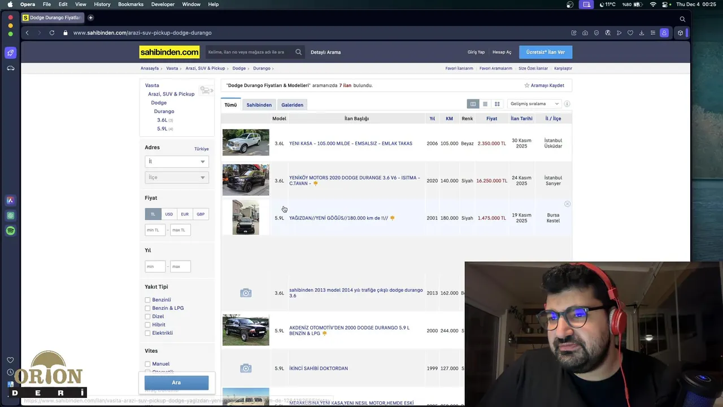Open Wi-Fi status in macOS menu bar
This screenshot has width=723, height=407.
coord(653,5)
